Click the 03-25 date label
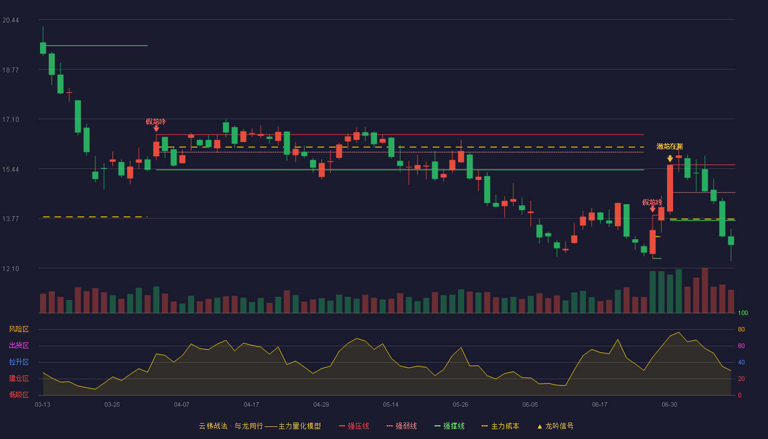This screenshot has height=439, width=768. click(112, 404)
